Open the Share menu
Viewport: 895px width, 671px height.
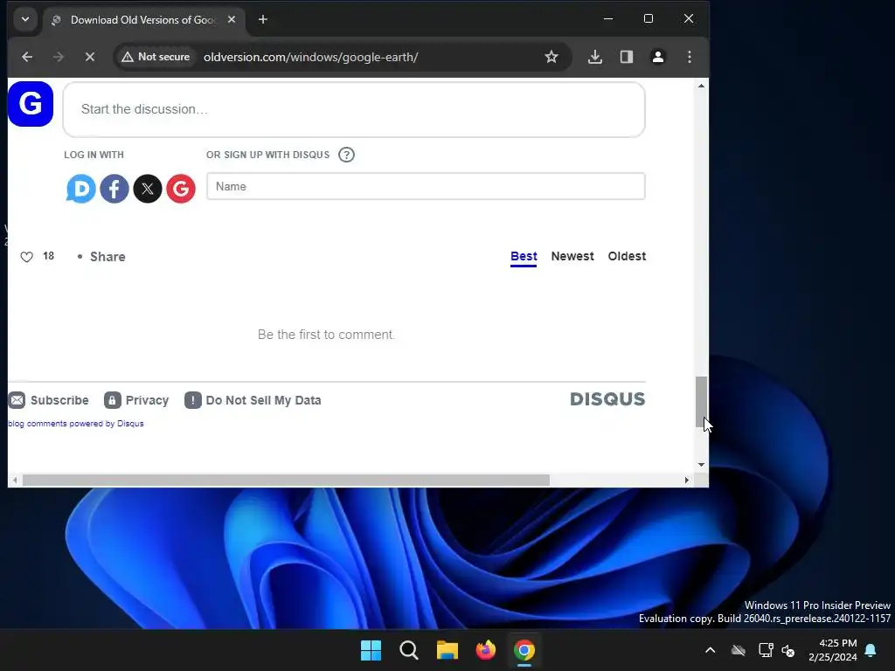tap(108, 257)
